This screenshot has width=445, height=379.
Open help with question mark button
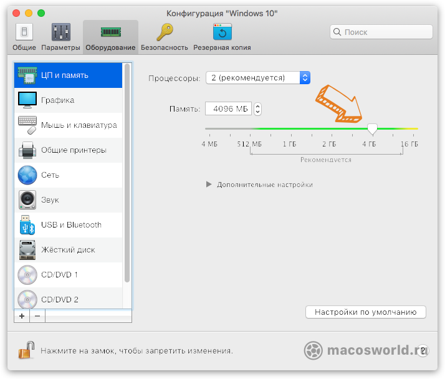(x=423, y=350)
